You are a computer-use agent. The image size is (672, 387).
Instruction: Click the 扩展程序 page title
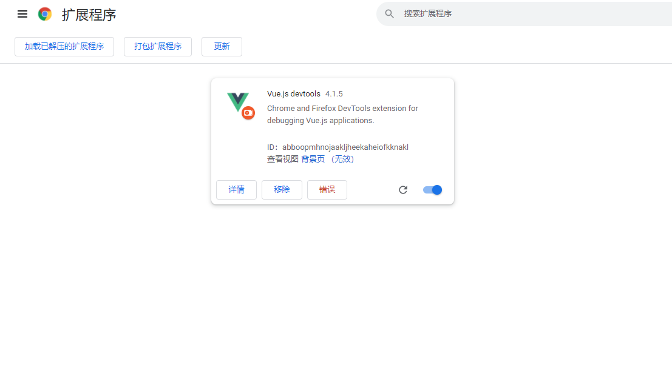click(89, 15)
